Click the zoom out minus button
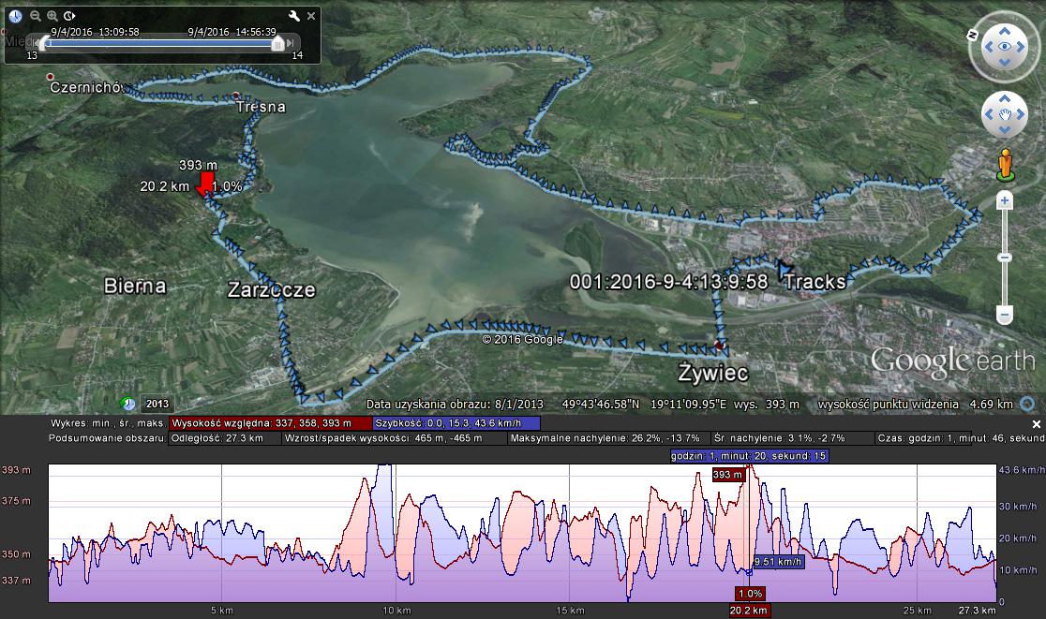This screenshot has height=619, width=1046. [x=1004, y=315]
